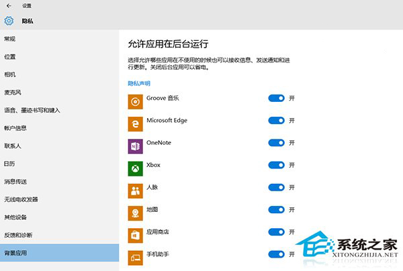Select 日历 in the sidebar
Image resolution: width=403 pixels, height=271 pixels.
[59, 164]
